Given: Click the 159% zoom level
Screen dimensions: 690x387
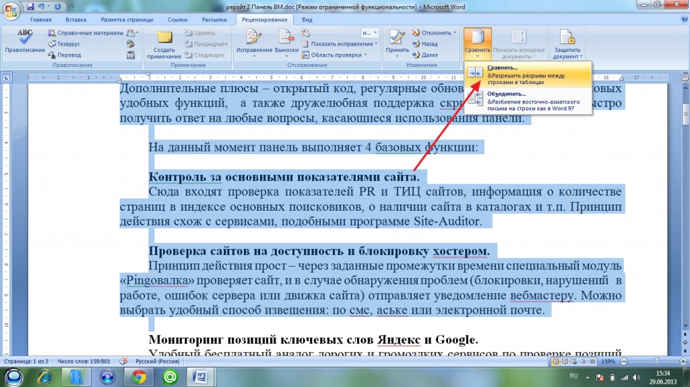Looking at the screenshot, I should [608, 361].
